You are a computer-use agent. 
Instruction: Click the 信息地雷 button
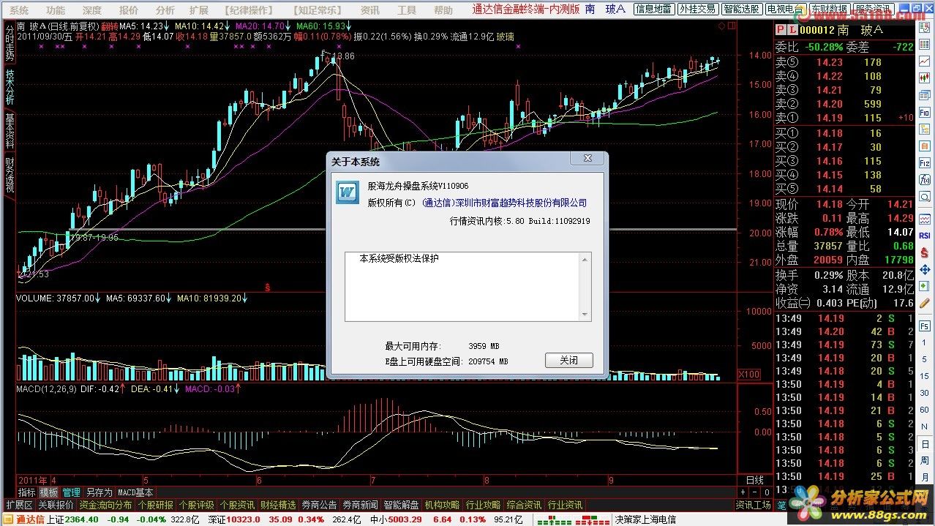(x=653, y=10)
